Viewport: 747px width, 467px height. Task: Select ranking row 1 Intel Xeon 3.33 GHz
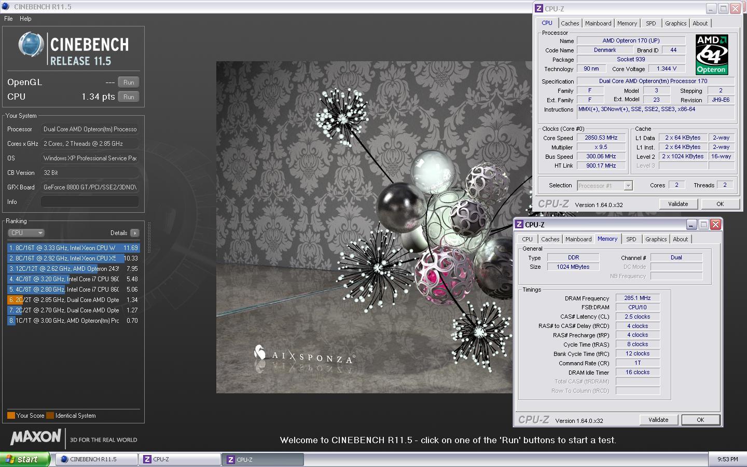pyautogui.click(x=73, y=248)
